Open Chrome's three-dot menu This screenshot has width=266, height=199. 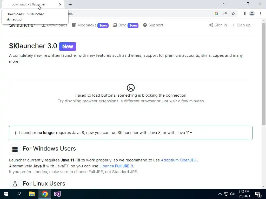coord(260,13)
